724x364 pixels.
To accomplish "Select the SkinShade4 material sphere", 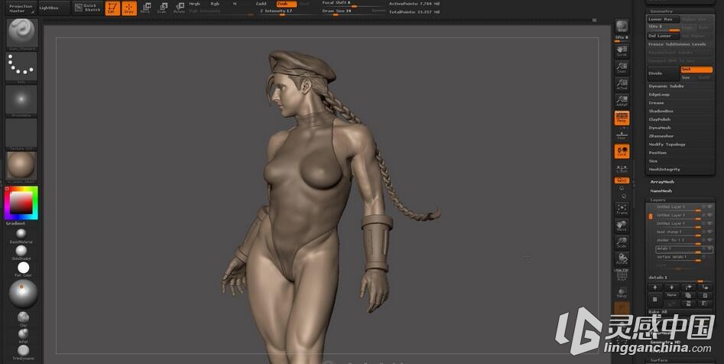I will pos(21,252).
